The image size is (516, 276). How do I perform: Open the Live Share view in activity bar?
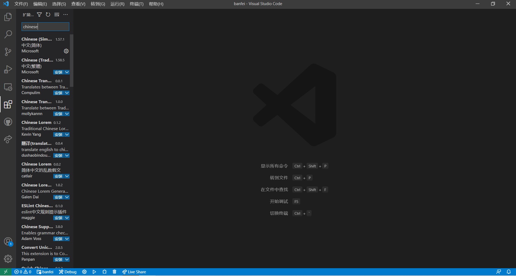pyautogui.click(x=8, y=139)
